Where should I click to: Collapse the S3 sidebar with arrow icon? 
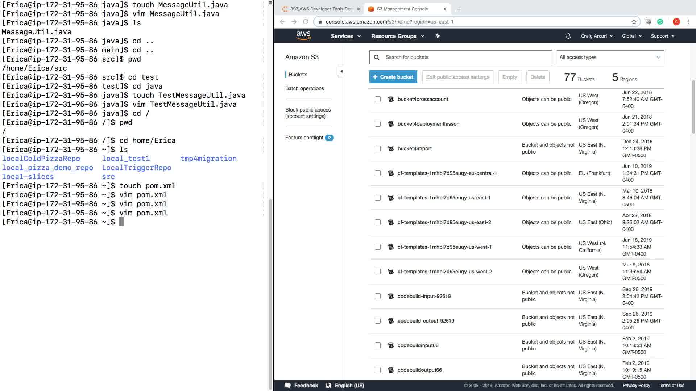tap(341, 71)
